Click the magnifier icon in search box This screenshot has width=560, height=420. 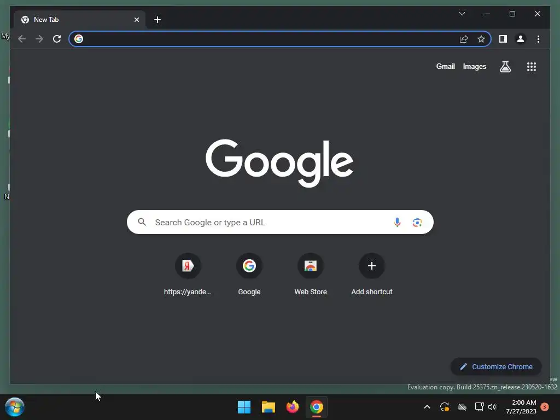point(142,222)
